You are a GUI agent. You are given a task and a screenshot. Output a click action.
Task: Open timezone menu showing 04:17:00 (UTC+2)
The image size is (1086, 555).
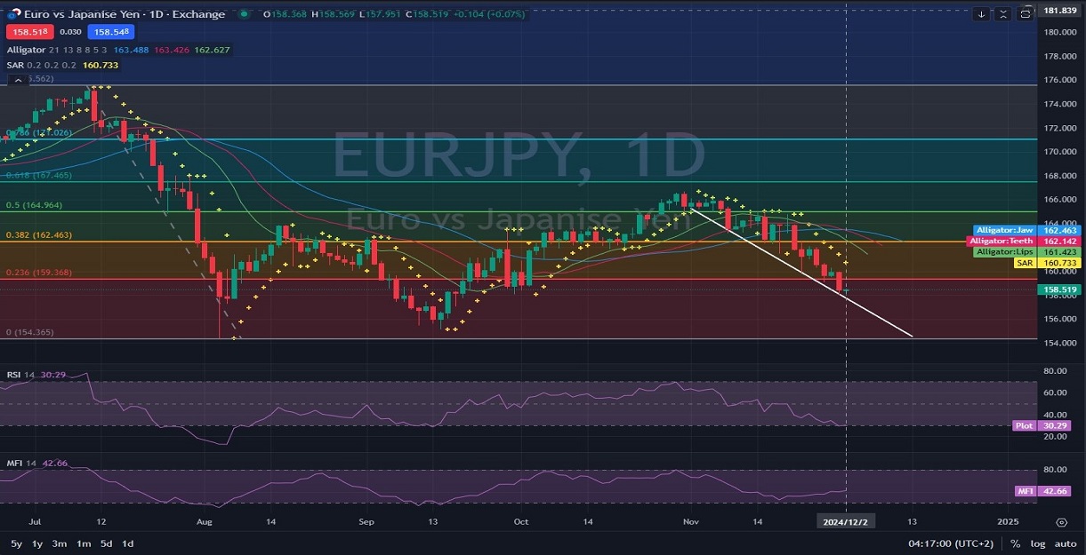[951, 543]
